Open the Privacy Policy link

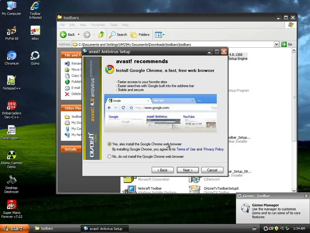pyautogui.click(x=213, y=149)
